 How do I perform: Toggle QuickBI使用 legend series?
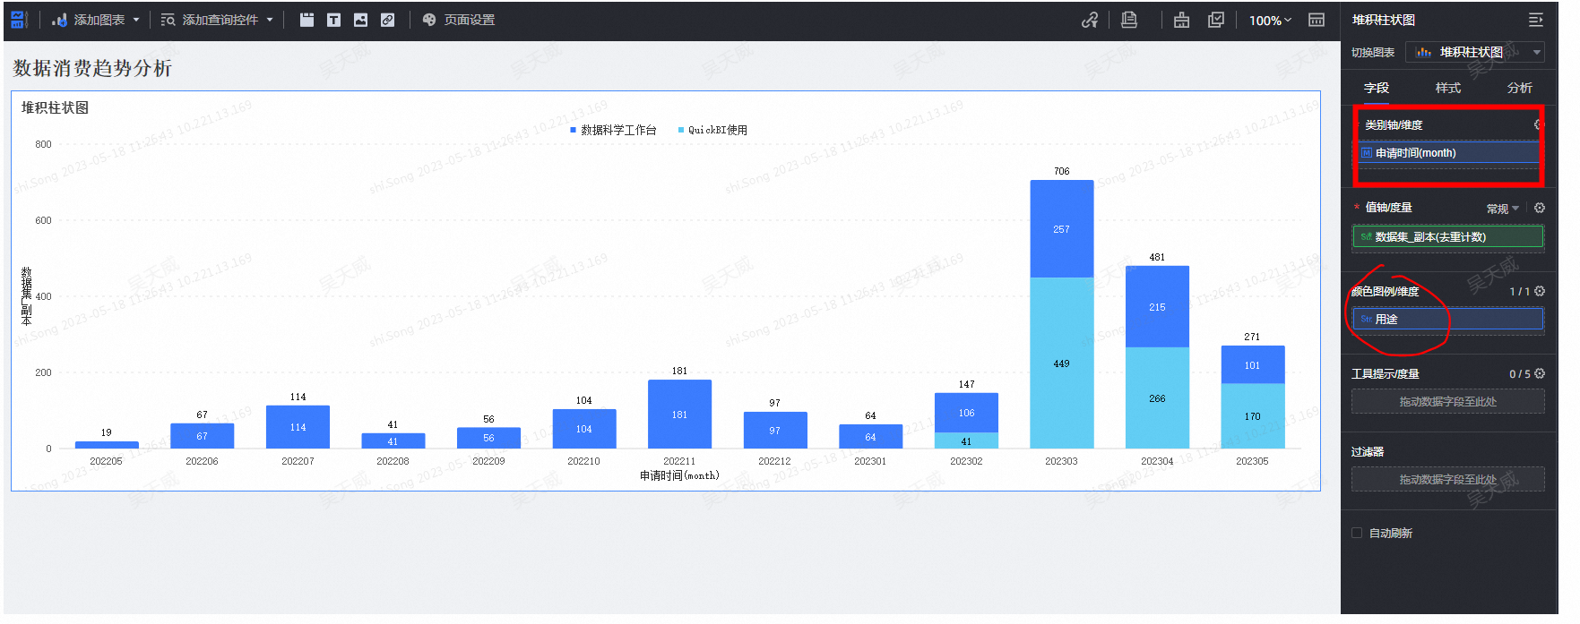click(x=712, y=130)
